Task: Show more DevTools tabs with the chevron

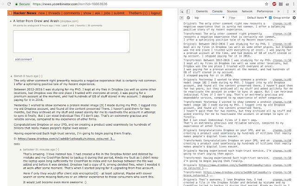Action: (278, 11)
